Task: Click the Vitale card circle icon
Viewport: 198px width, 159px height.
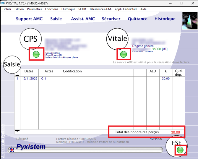Action: point(117,39)
